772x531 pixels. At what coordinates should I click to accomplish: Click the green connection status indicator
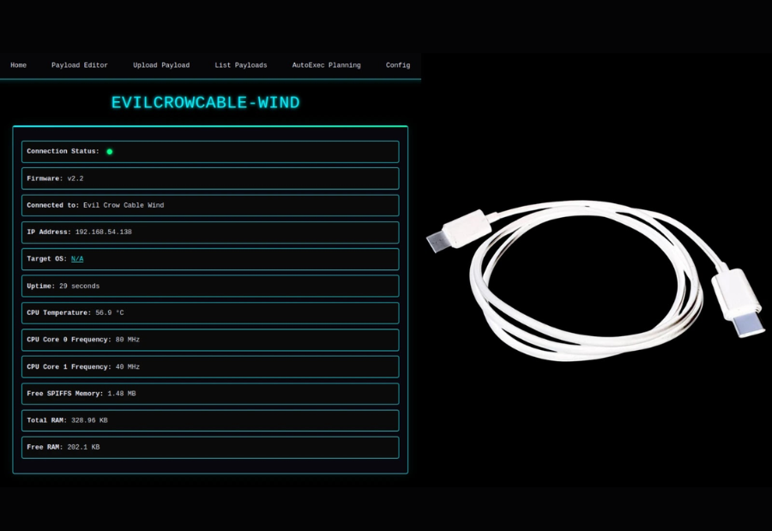pos(109,151)
